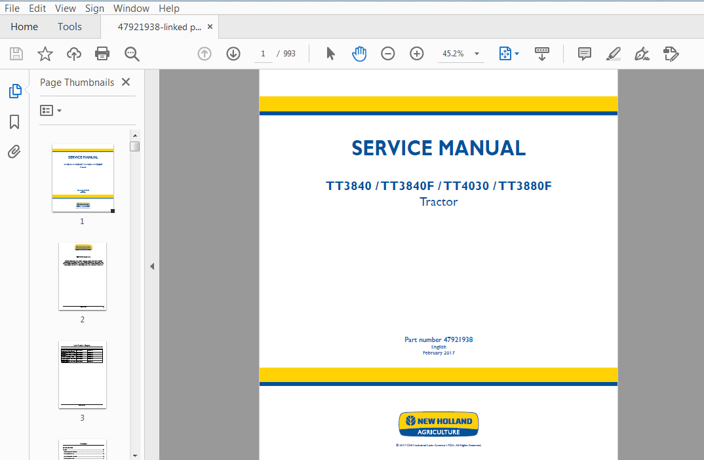704x460 pixels.
Task: Switch to the Home tab
Action: tap(24, 27)
